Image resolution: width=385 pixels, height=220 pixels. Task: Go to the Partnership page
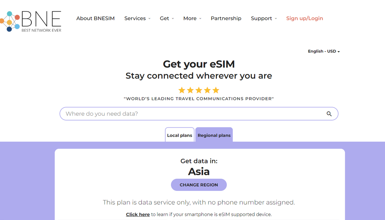click(x=226, y=18)
